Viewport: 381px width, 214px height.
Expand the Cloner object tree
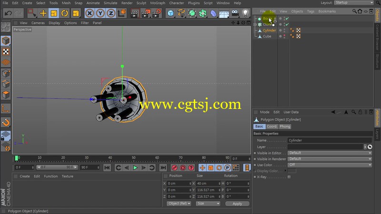point(255,25)
